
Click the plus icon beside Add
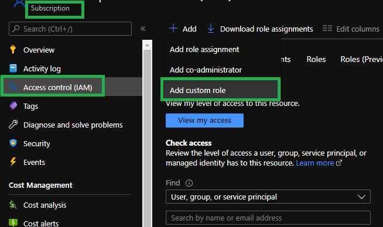[x=173, y=28]
